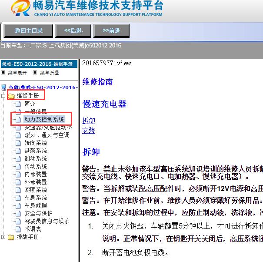
Task: Click the 维修手册 folder icon
Action: pyautogui.click(x=11, y=96)
